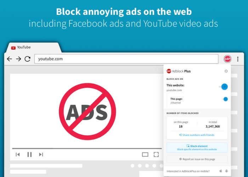Screen dimensions: 248x177
Task: Open Adblock Plus settings gear
Action: pos(226,71)
